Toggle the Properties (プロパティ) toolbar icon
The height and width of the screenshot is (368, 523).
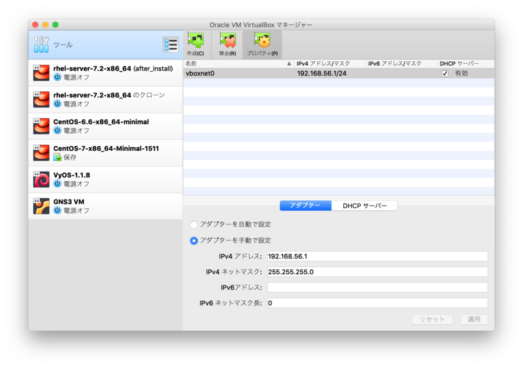pyautogui.click(x=262, y=44)
